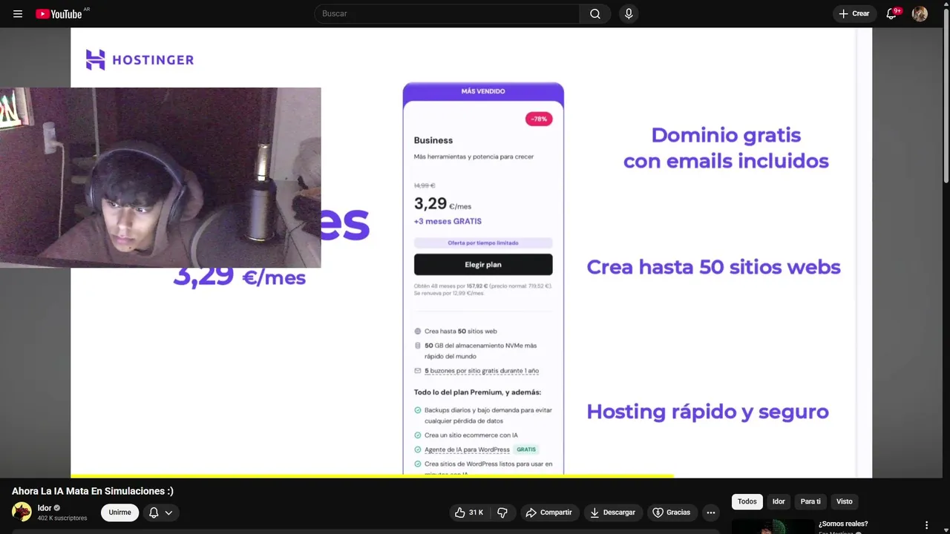Click the ¿Somos reales? video thumbnail
The width and height of the screenshot is (950, 534).
tap(773, 527)
